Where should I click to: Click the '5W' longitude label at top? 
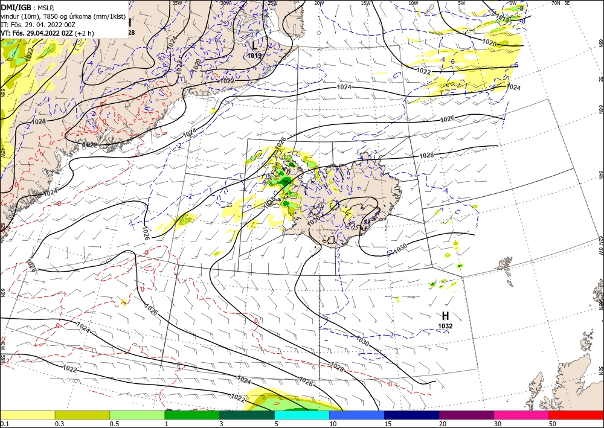pyautogui.click(x=462, y=3)
